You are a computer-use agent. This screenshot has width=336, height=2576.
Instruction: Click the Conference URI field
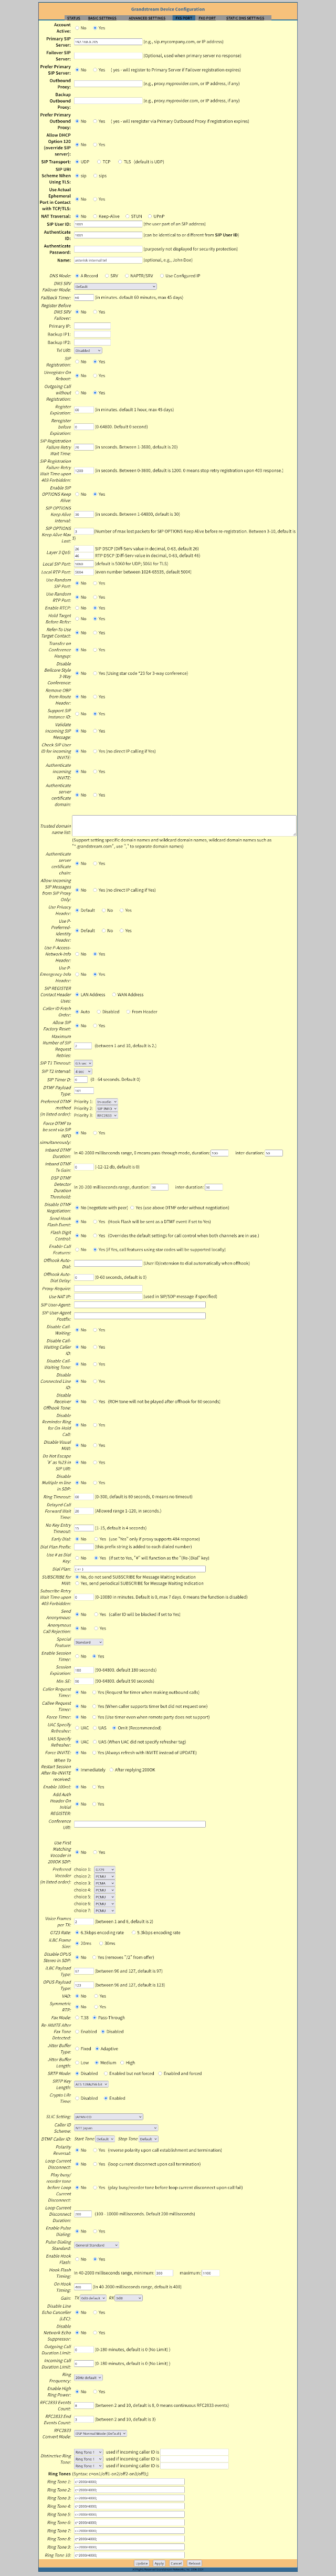140,1824
